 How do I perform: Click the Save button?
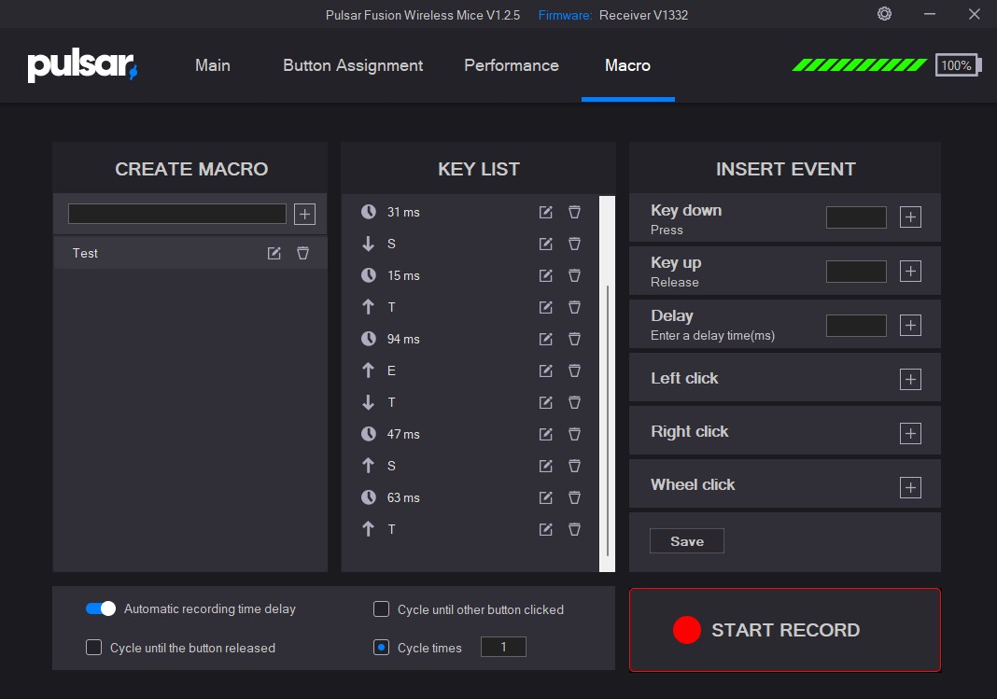click(686, 541)
